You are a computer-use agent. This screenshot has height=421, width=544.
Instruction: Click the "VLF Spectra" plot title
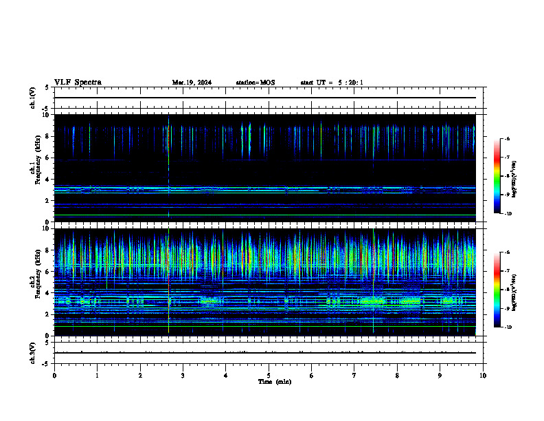(x=78, y=83)
